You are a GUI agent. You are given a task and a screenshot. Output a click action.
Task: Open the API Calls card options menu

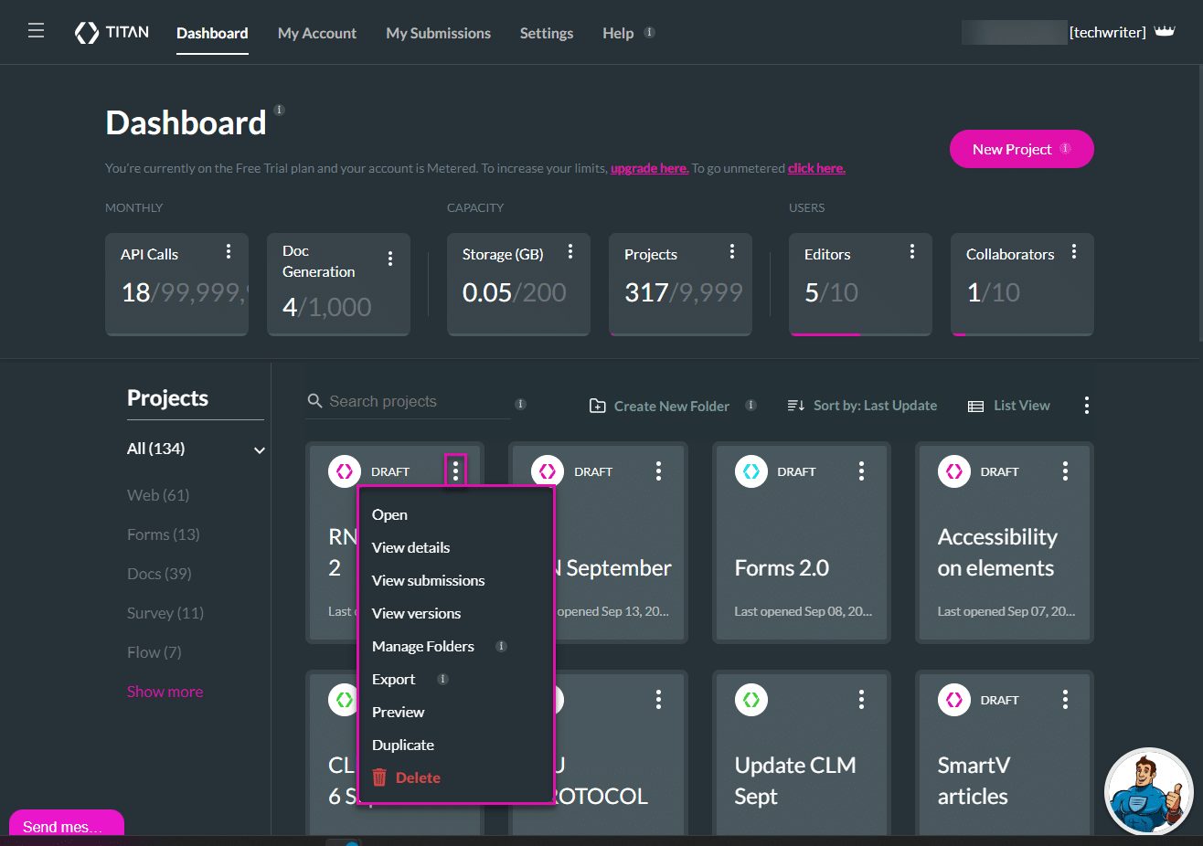229,251
